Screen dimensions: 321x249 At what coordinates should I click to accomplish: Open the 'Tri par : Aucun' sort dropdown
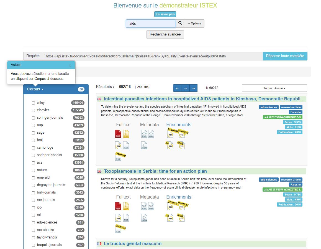click(274, 88)
